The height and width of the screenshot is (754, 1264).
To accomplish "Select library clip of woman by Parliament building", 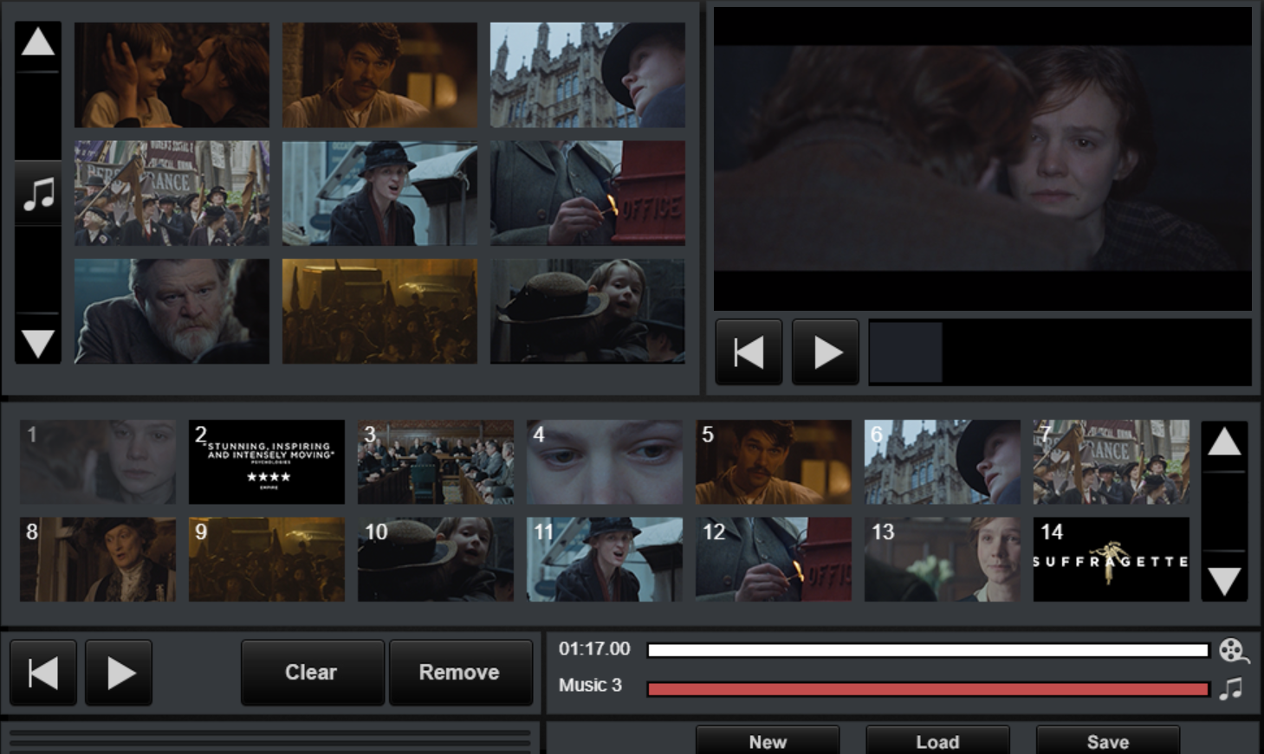I will click(587, 75).
